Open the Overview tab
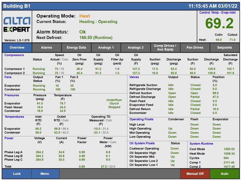 coord(17,48)
